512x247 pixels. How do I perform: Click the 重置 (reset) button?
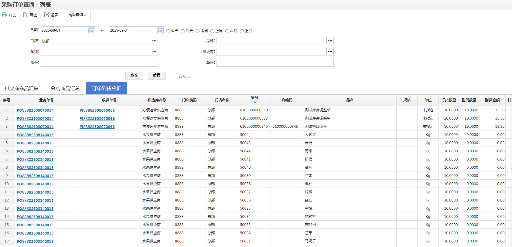(156, 75)
